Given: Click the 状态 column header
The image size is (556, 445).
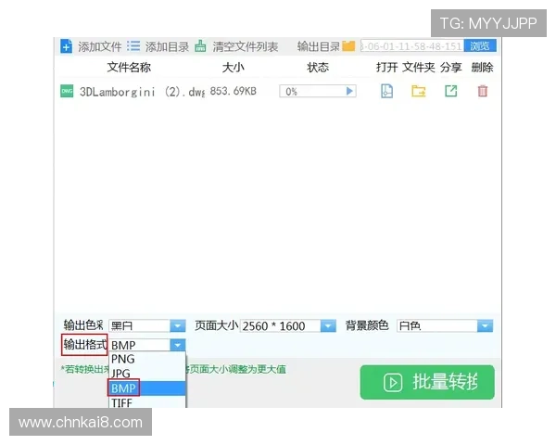Looking at the screenshot, I should (318, 67).
